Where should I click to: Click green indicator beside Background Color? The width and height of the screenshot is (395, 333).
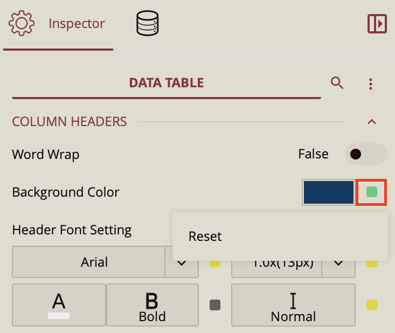[371, 192]
